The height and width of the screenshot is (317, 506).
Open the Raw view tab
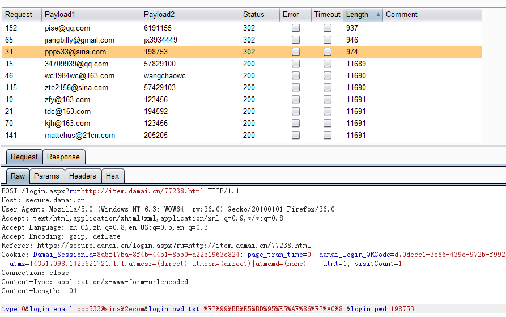coord(18,176)
